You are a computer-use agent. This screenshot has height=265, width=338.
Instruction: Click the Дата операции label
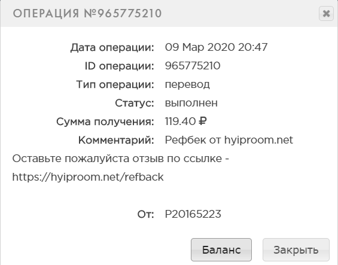[x=112, y=47]
